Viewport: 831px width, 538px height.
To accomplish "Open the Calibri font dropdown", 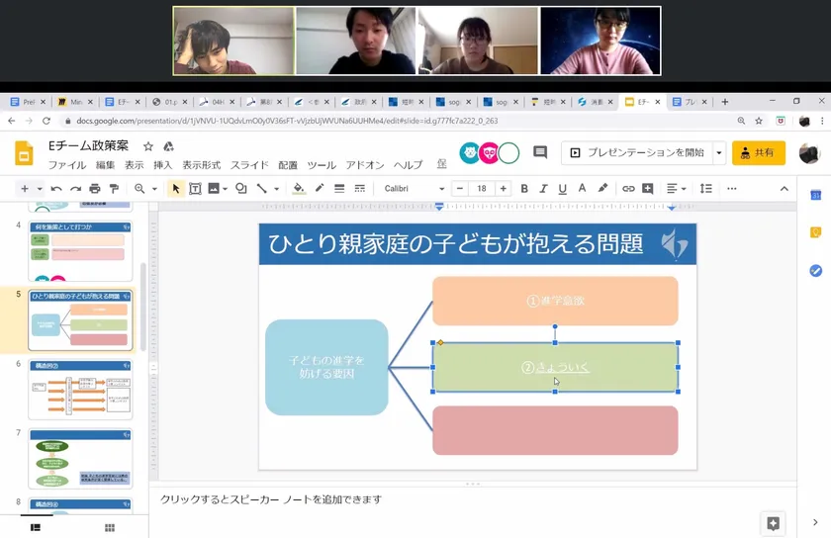I will point(411,188).
